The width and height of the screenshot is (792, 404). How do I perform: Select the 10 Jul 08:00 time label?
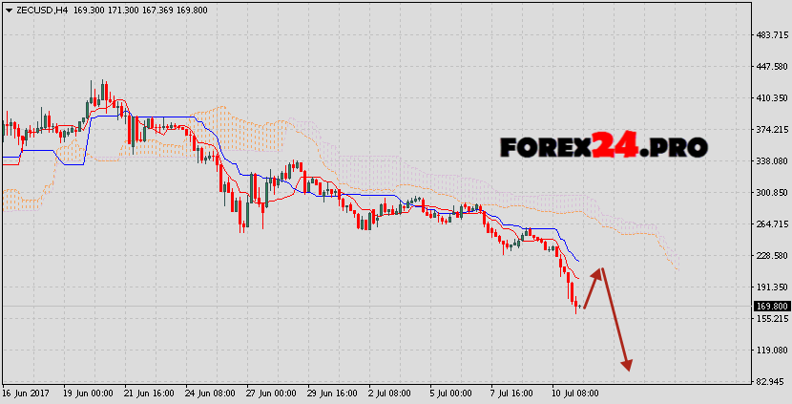click(x=576, y=393)
